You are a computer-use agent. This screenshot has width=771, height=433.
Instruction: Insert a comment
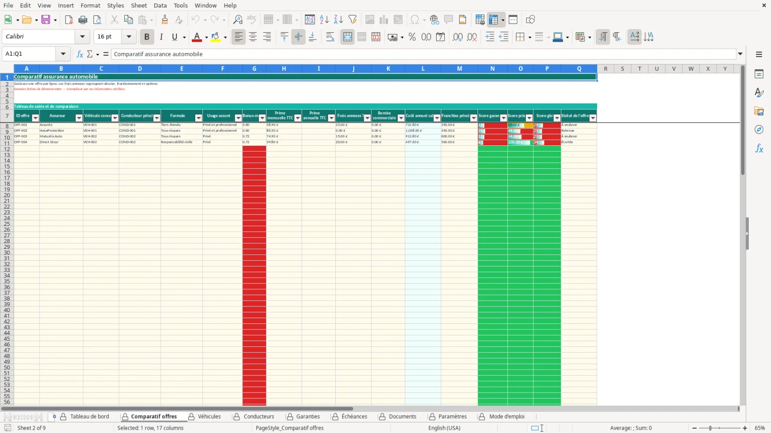(449, 20)
